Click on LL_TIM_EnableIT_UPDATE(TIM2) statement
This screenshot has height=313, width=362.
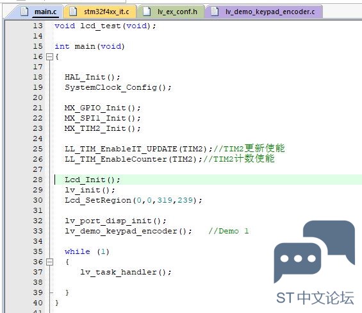(138, 149)
